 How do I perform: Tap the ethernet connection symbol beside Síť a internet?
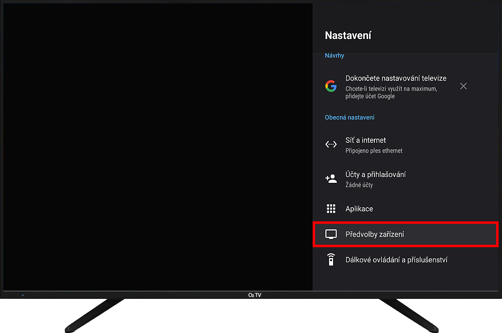pos(331,144)
